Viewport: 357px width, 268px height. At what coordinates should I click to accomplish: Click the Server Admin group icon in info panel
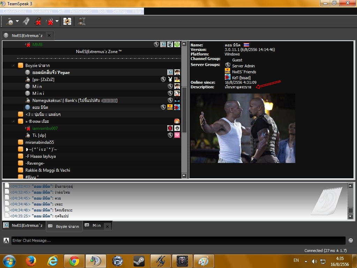[x=228, y=65]
